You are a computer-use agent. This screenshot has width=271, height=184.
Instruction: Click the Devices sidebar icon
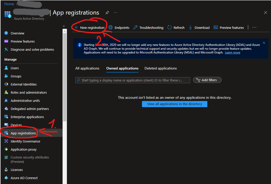pos(6,124)
